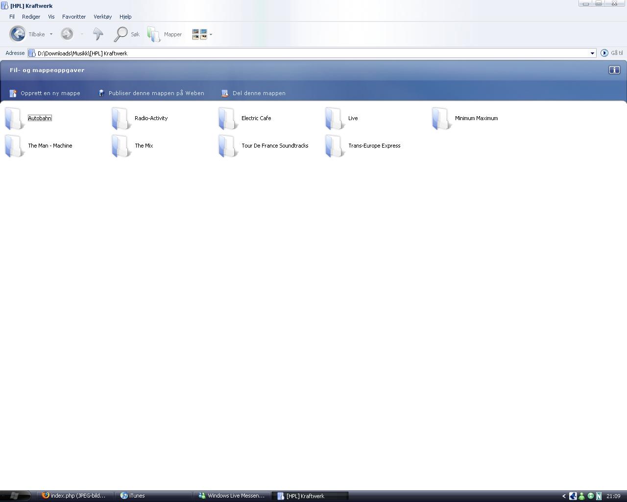This screenshot has height=502, width=627.
Task: Click [HPL] Kraftwerk taskbar button
Action: [310, 496]
